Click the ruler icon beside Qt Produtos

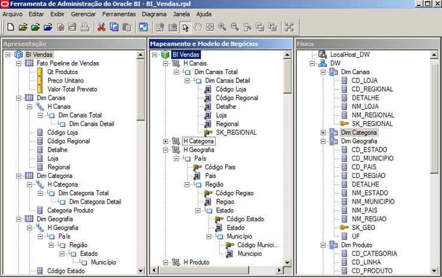[x=40, y=72]
